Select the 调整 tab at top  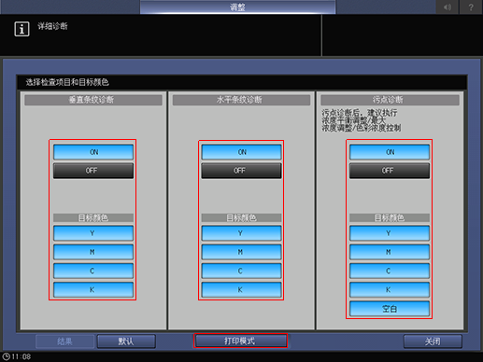[237, 7]
